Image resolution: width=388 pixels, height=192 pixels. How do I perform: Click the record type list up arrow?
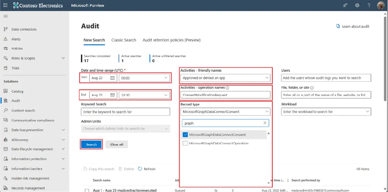[268, 133]
